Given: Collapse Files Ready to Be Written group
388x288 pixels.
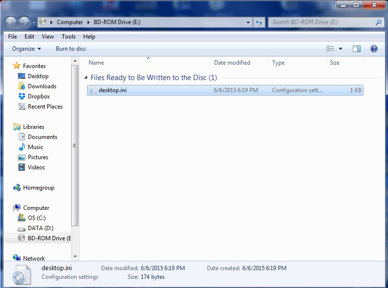Looking at the screenshot, I should pyautogui.click(x=86, y=78).
